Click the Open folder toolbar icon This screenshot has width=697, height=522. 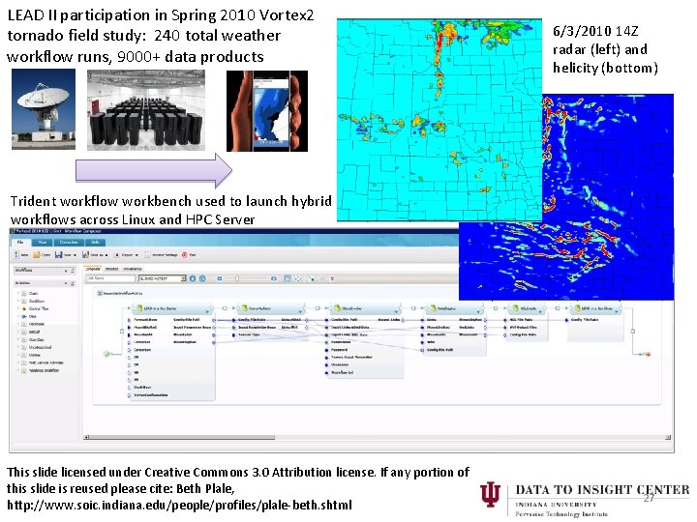coord(37,255)
